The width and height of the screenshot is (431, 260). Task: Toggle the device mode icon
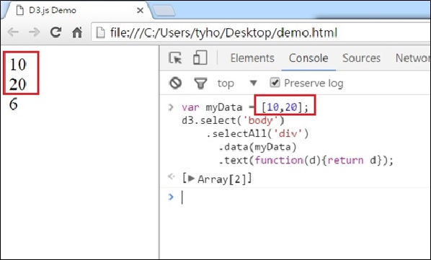[x=200, y=58]
